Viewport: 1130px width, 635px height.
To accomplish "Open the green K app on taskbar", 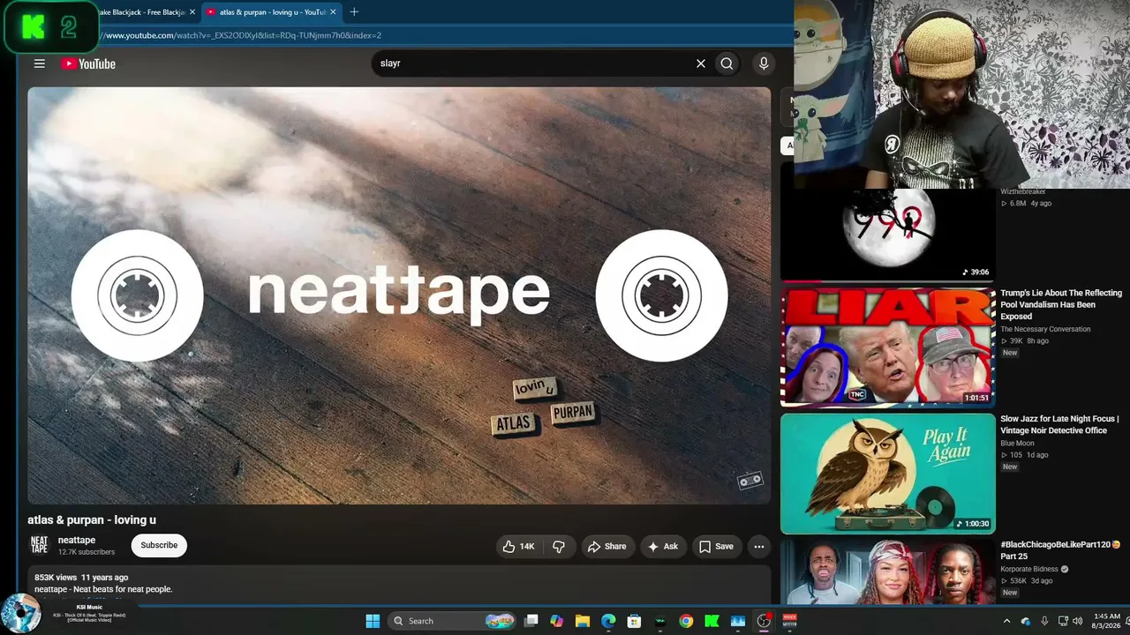I will click(x=712, y=621).
